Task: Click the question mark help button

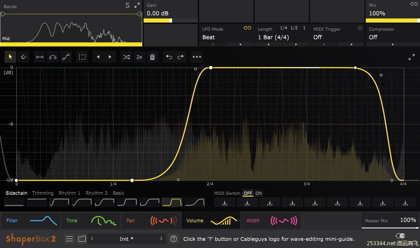Action: [173, 239]
